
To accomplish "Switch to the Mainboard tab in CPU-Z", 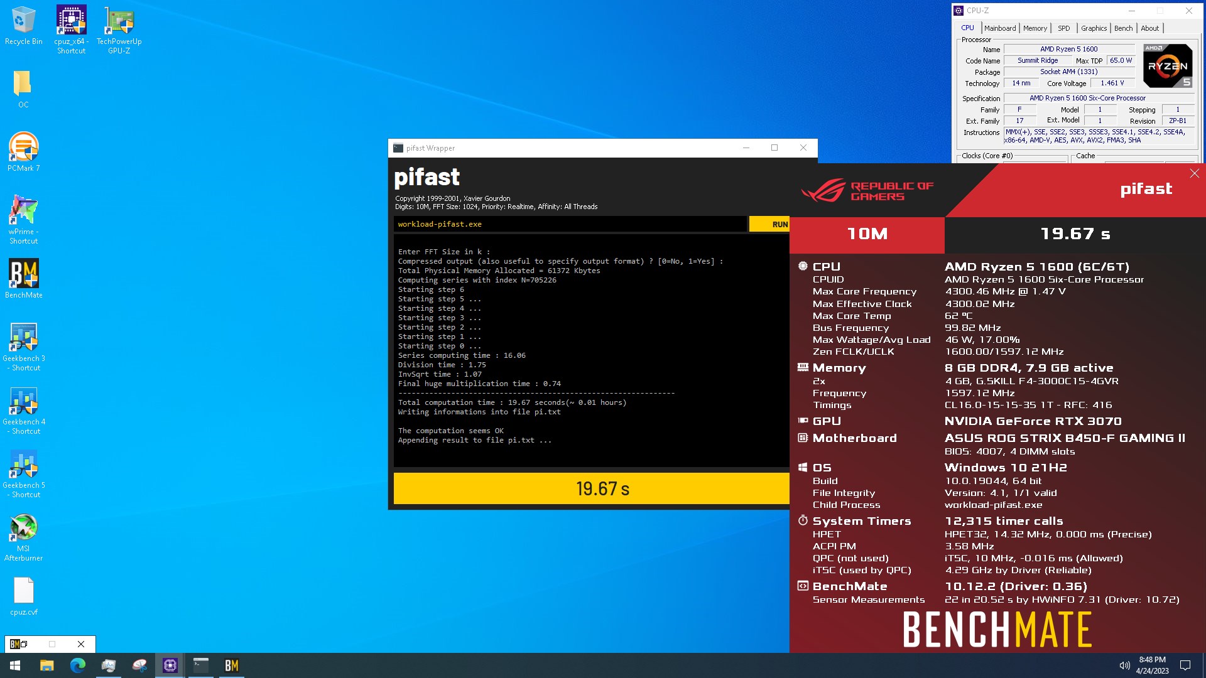I will click(x=1000, y=28).
